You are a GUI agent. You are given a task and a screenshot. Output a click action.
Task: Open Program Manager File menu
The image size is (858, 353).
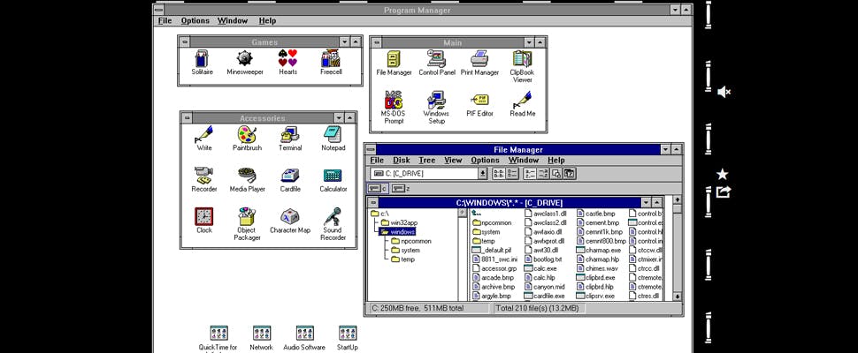165,20
